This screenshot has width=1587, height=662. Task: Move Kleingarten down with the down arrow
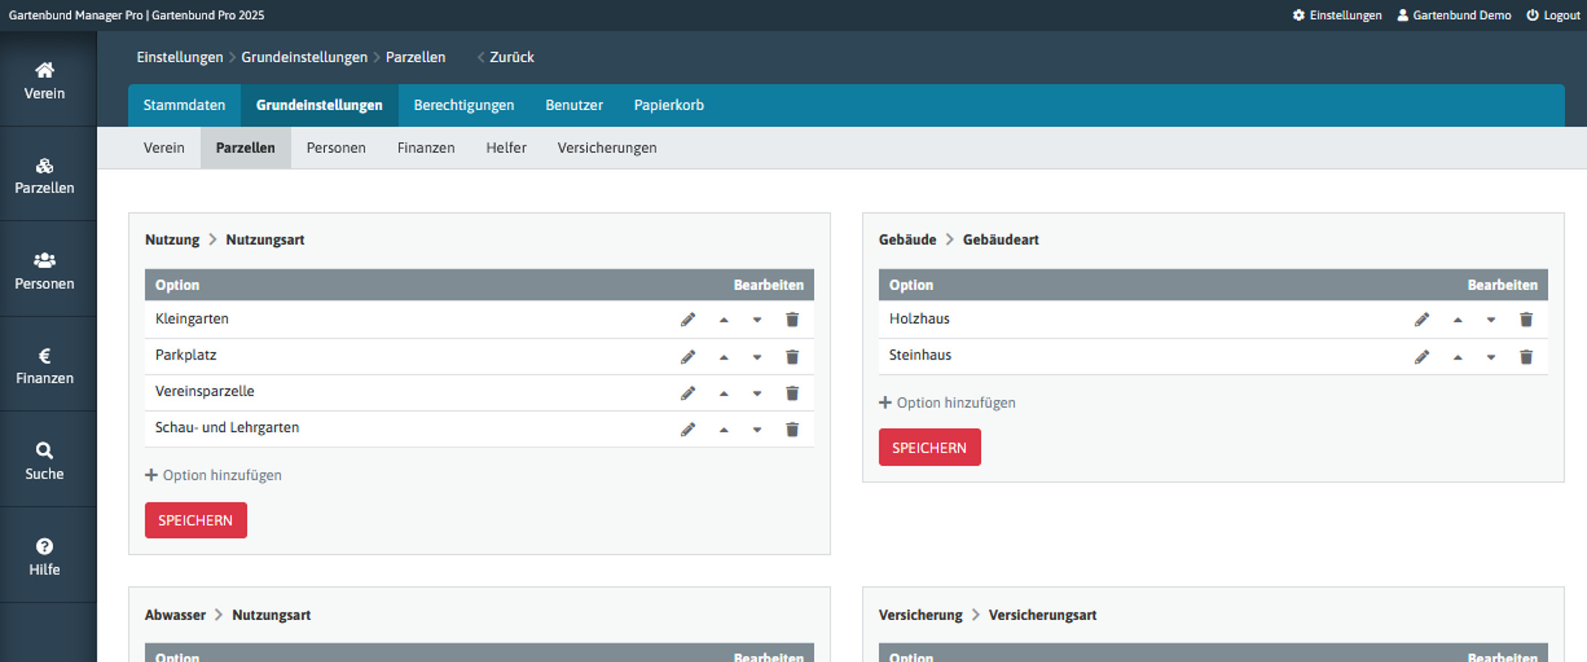(757, 320)
